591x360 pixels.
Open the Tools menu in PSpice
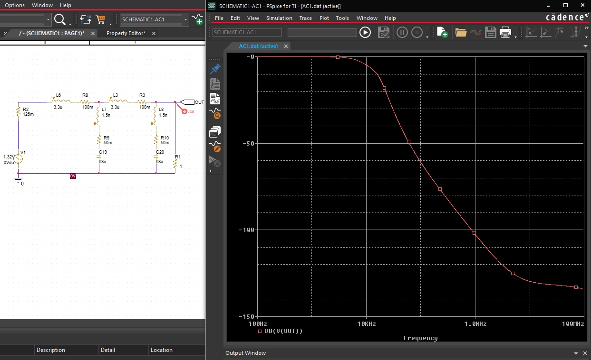(342, 18)
